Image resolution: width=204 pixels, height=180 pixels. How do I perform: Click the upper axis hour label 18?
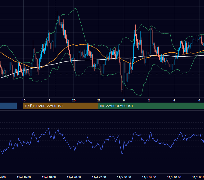tap(49, 100)
